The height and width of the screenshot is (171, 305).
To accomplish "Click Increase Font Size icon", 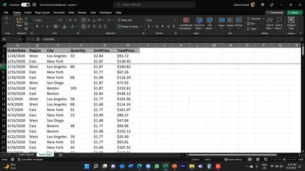I will 71,20.
